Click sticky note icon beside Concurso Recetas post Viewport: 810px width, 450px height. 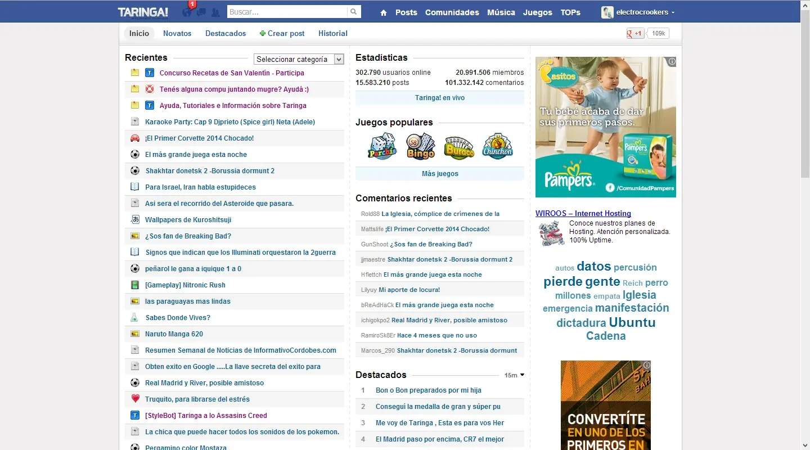point(135,73)
